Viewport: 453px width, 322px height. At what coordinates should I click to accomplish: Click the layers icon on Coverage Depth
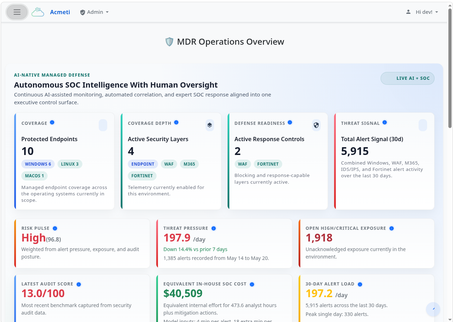210,125
